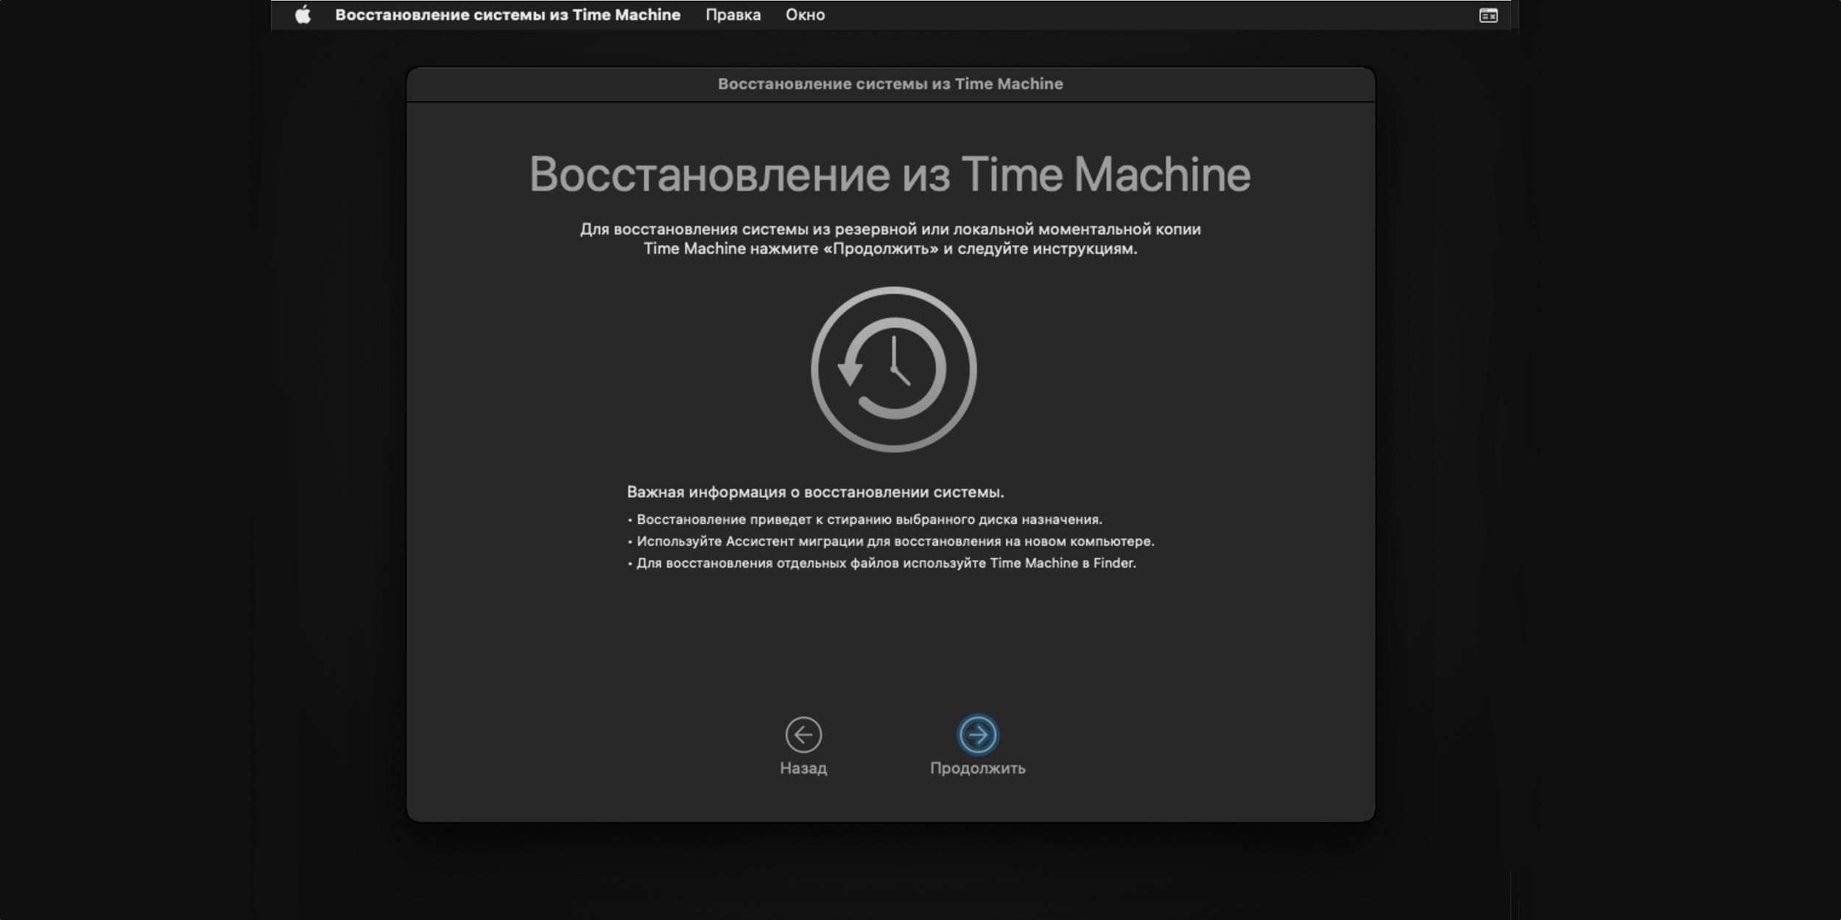Click the Продолжить forward arrow icon

(978, 735)
